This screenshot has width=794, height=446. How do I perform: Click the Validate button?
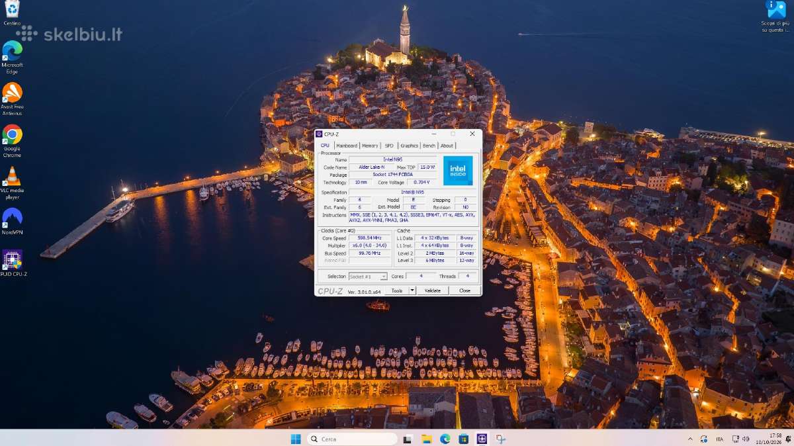[x=432, y=290]
